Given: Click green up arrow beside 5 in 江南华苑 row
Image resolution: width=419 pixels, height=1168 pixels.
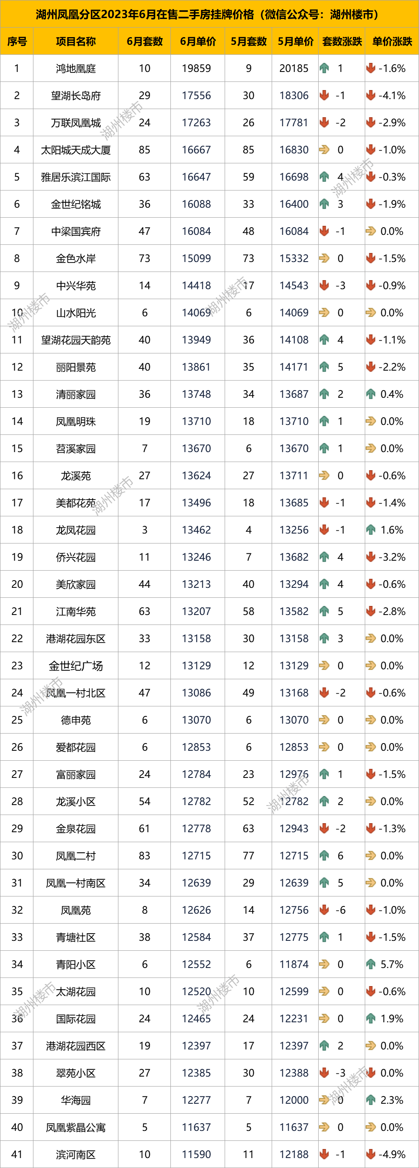Looking at the screenshot, I should point(324,611).
